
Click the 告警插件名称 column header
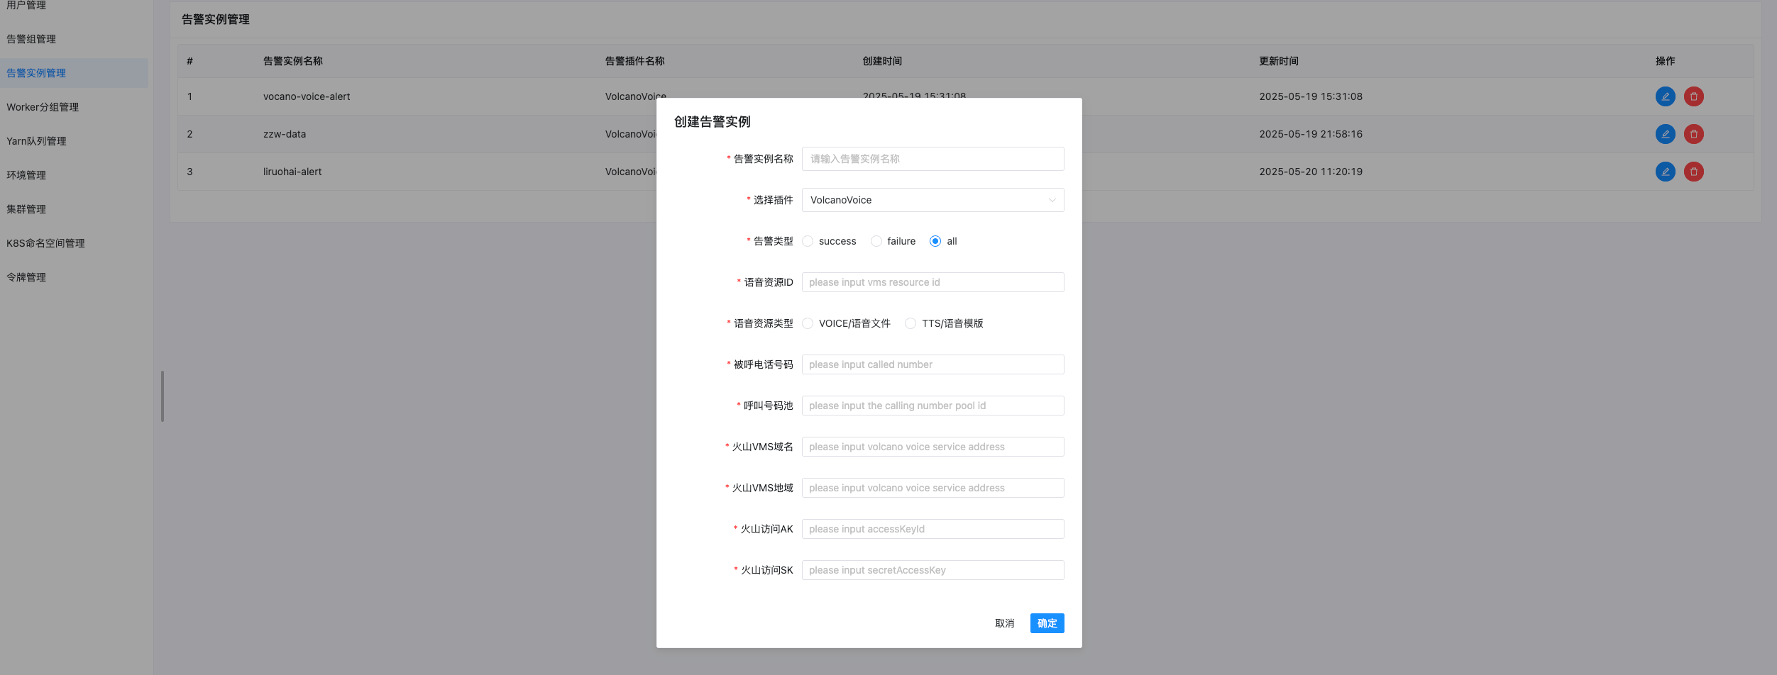(x=635, y=61)
